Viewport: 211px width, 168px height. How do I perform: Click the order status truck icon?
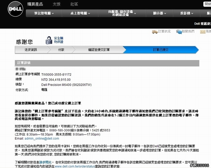point(155,32)
